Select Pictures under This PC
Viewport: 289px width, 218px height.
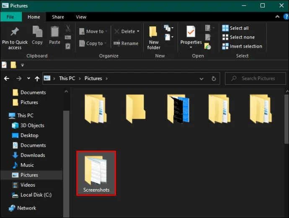click(x=31, y=175)
